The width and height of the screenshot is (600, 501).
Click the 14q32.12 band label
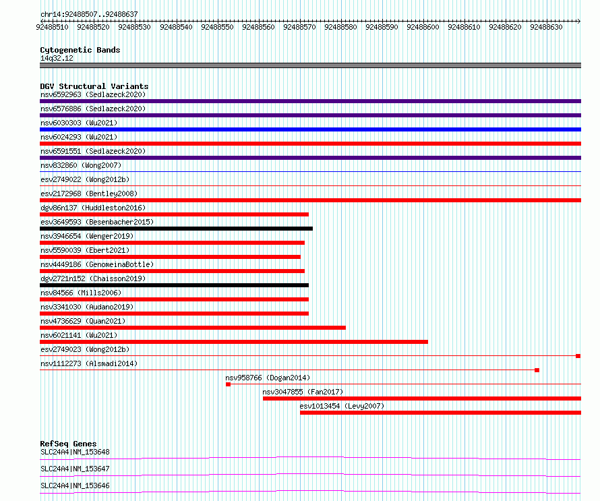point(57,58)
